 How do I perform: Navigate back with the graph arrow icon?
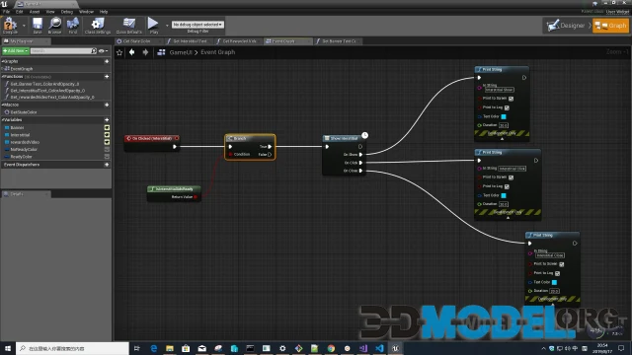[131, 52]
